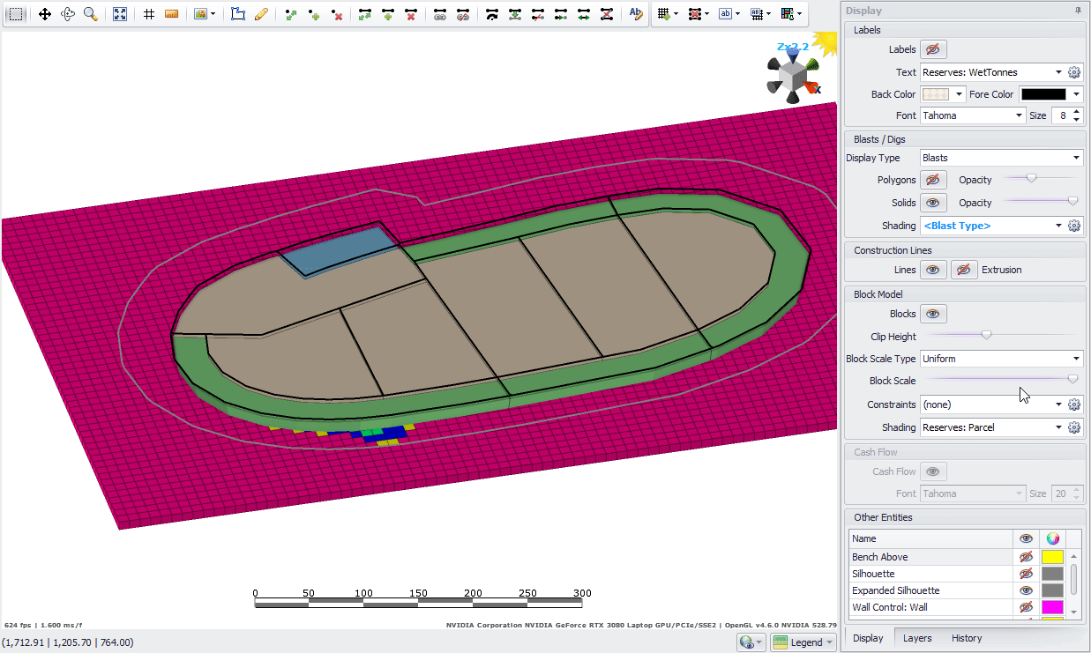This screenshot has height=653, width=1091.
Task: Click the edit text label icon
Action: pyautogui.click(x=635, y=15)
